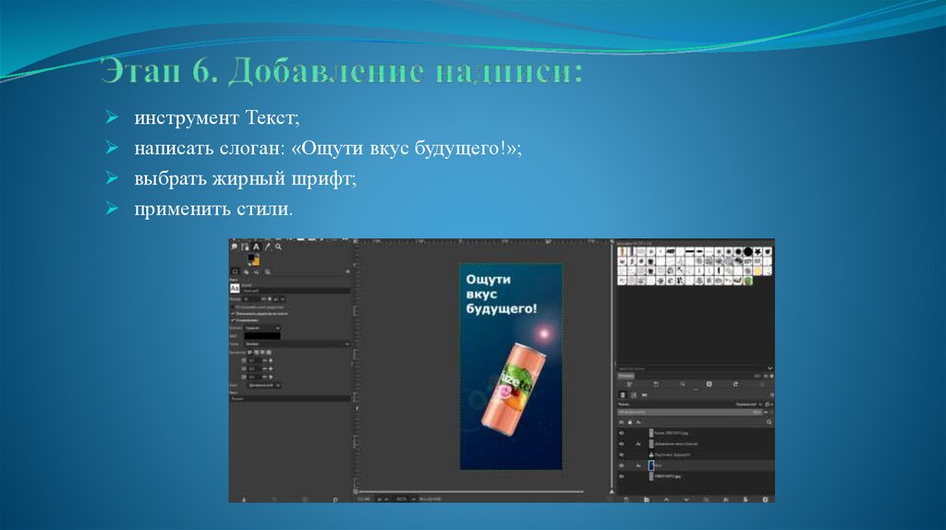Set text justification to filled
The height and width of the screenshot is (530, 946).
269,352
